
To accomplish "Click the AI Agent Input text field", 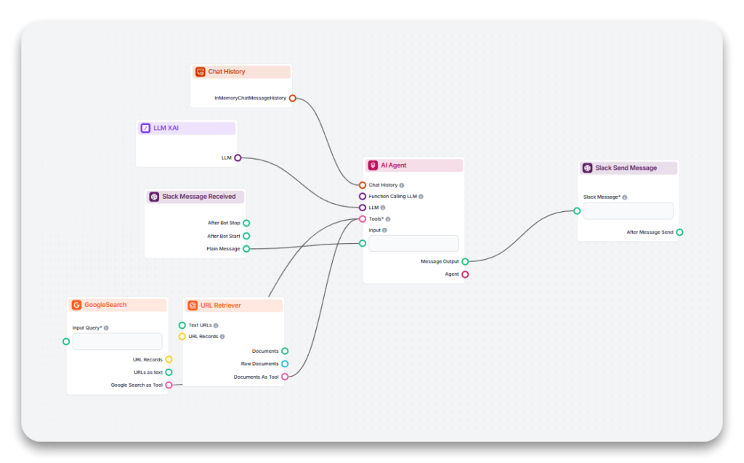I will (413, 244).
